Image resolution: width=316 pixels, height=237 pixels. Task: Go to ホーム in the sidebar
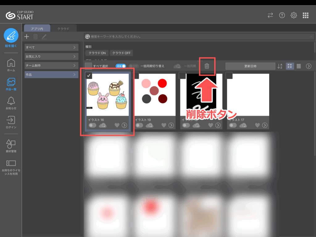click(x=11, y=65)
